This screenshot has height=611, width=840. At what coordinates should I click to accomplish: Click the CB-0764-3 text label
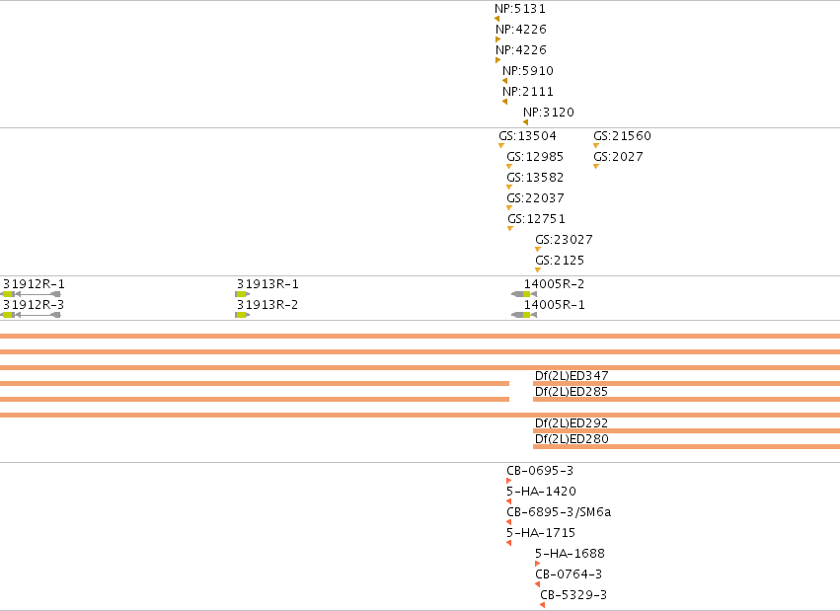click(569, 574)
